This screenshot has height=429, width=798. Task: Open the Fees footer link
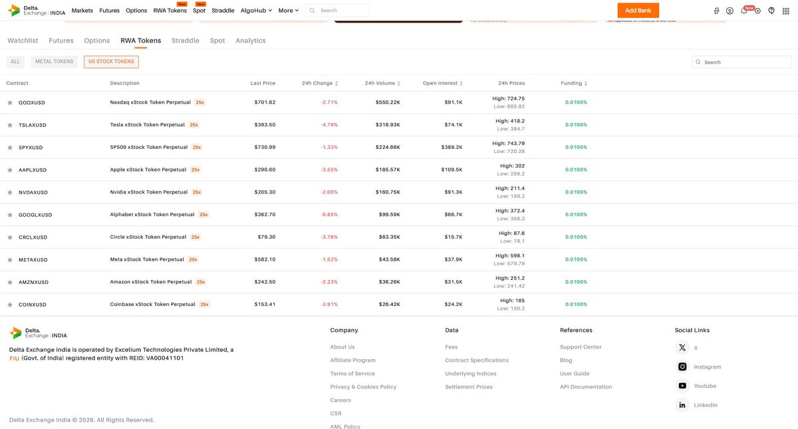click(452, 347)
